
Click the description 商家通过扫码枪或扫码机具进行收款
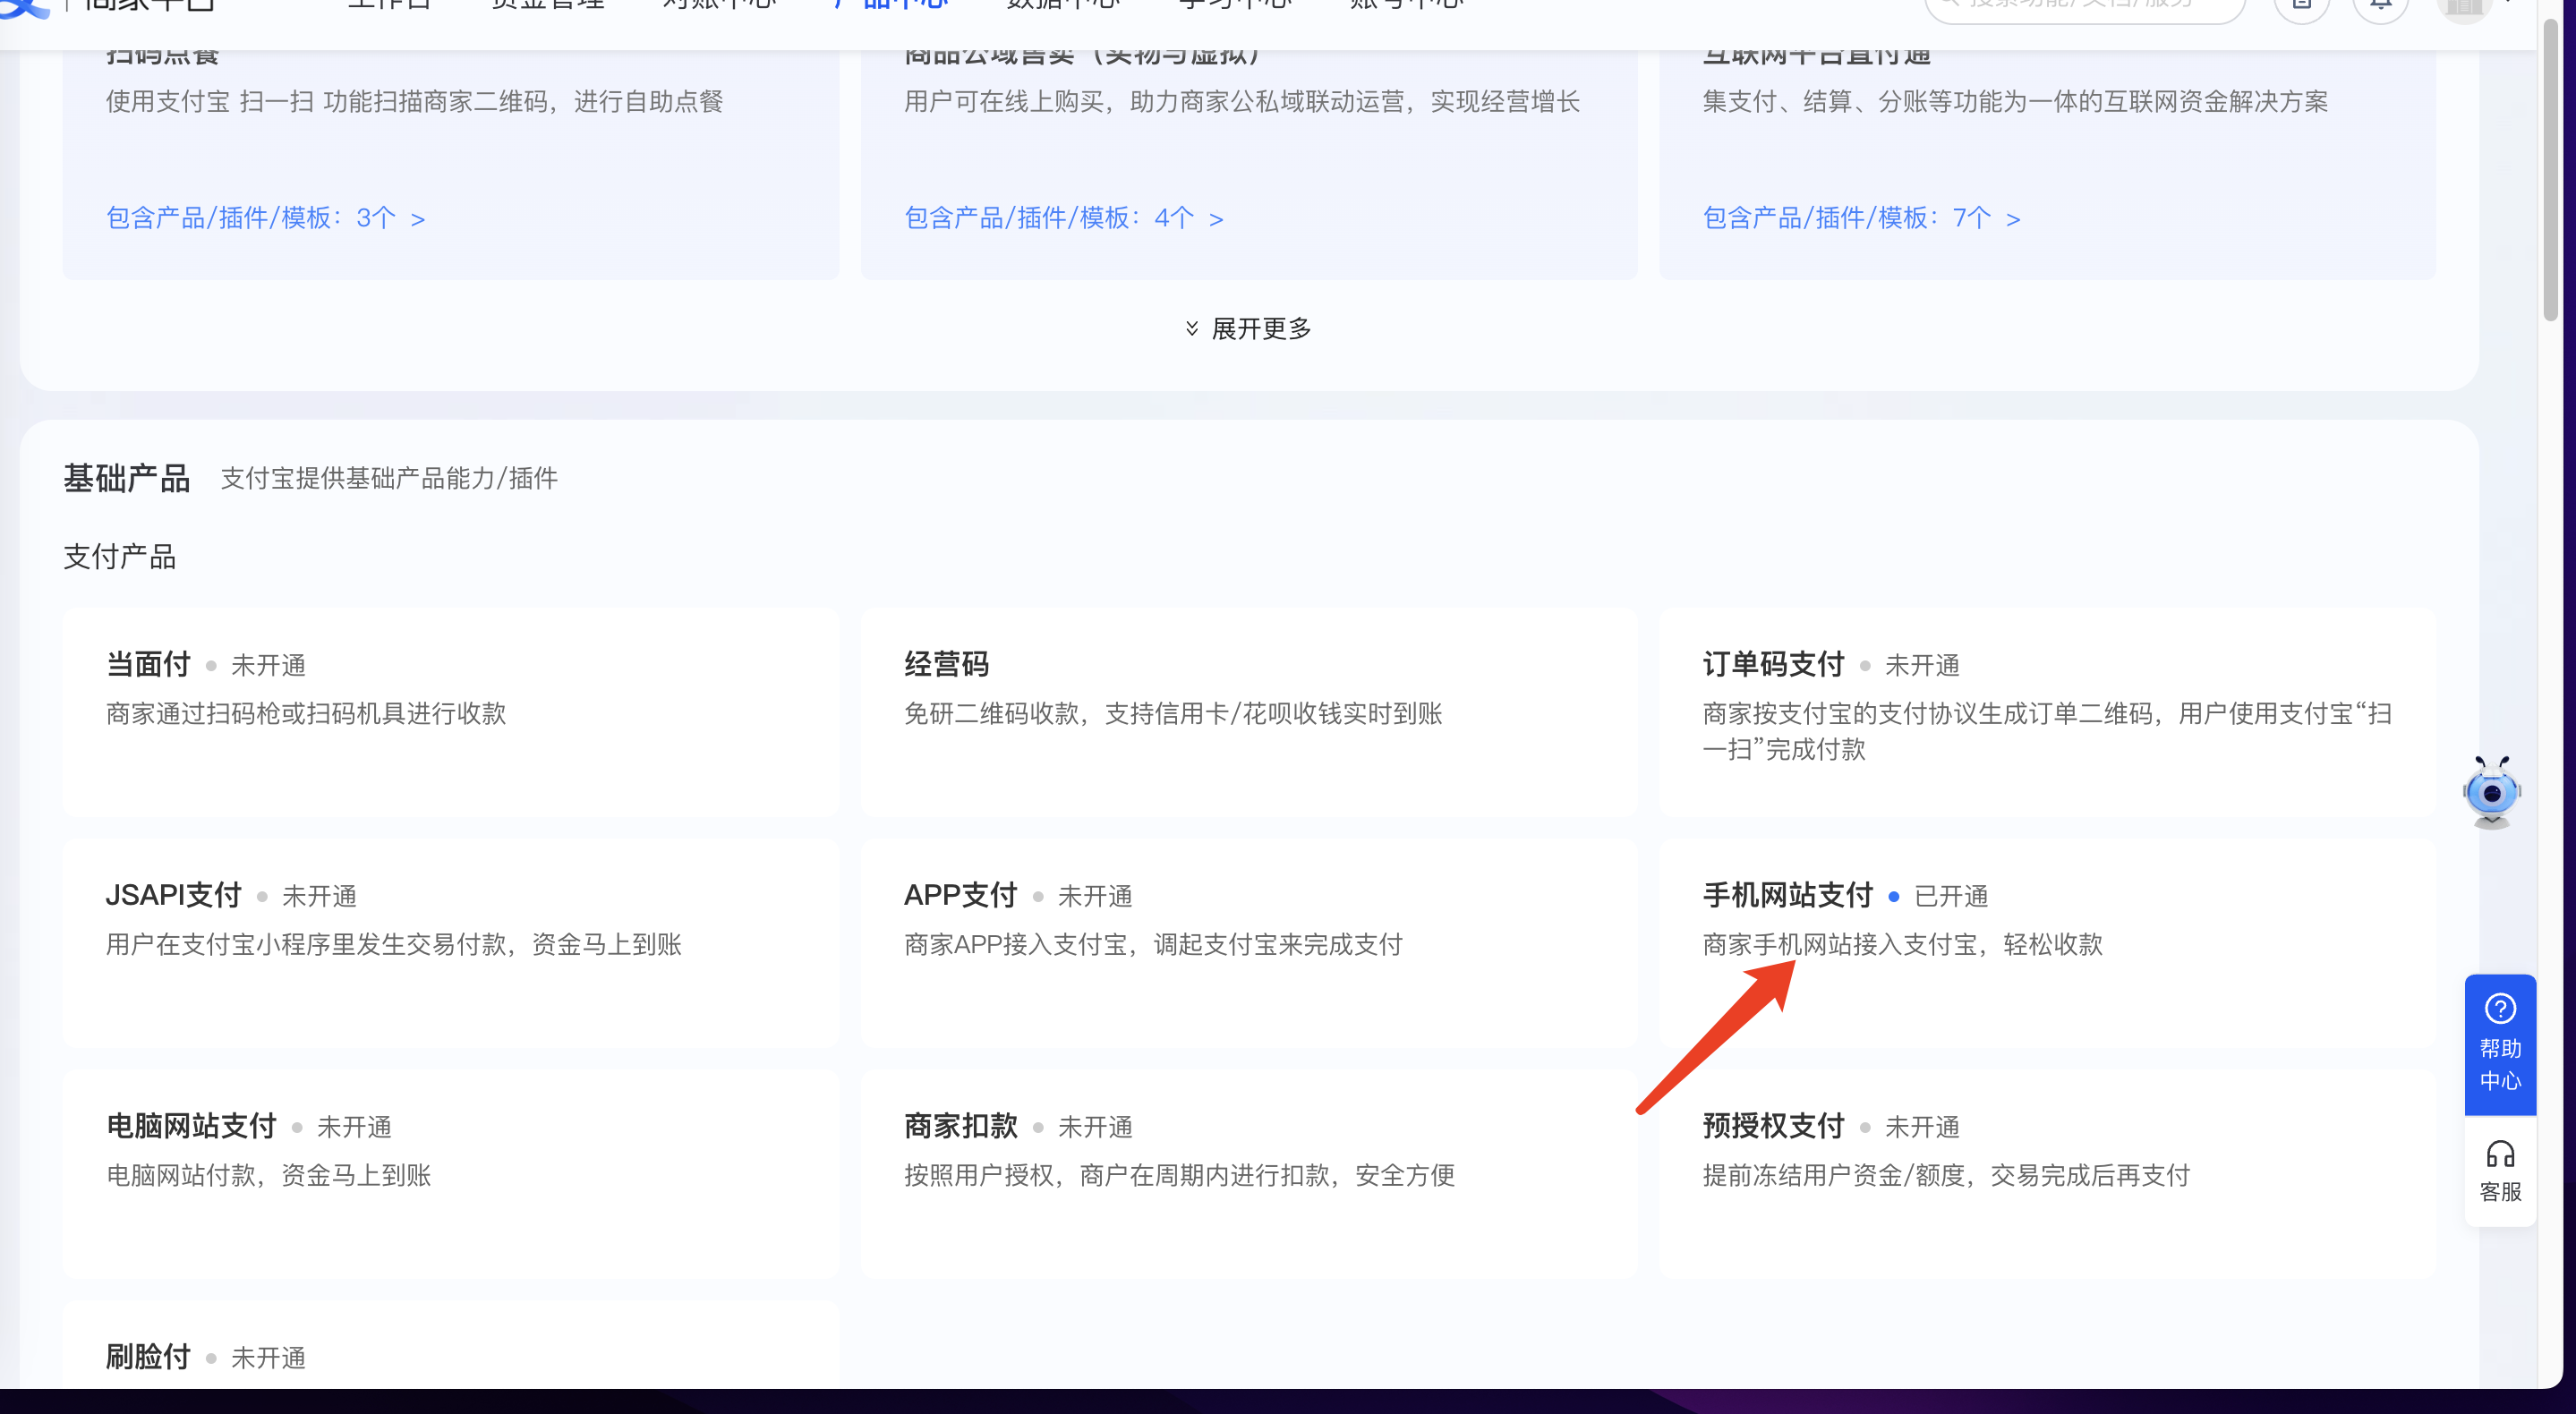pyautogui.click(x=306, y=713)
